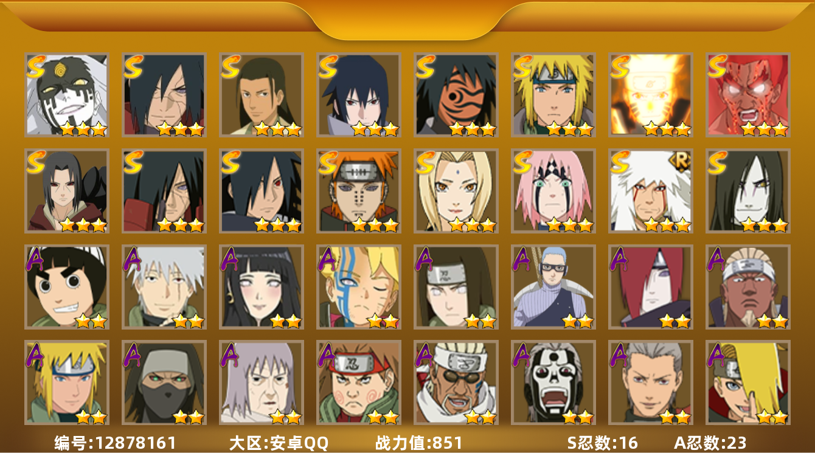Viewport: 815px width, 453px height.
Task: Select the masked Obito S-rank portrait
Action: pyautogui.click(x=456, y=94)
